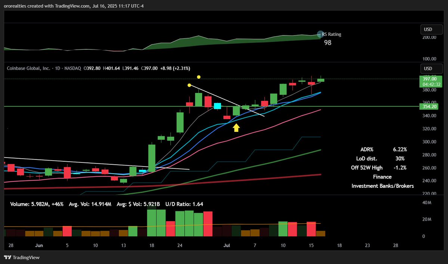The width and height of the screenshot is (448, 264).
Task: Click the 'Volume: 5.982M, +46%' readout
Action: 37,204
